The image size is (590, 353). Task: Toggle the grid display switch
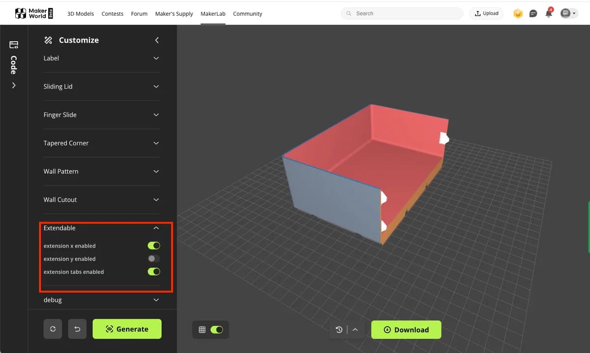[x=216, y=329]
